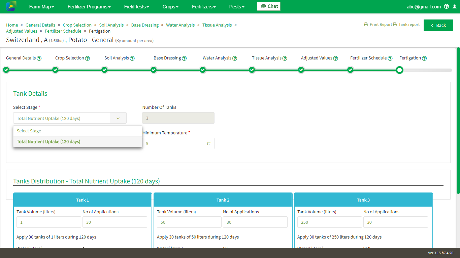This screenshot has height=258, width=460.
Task: Click abc@gmail.com account text
Action: point(424,7)
